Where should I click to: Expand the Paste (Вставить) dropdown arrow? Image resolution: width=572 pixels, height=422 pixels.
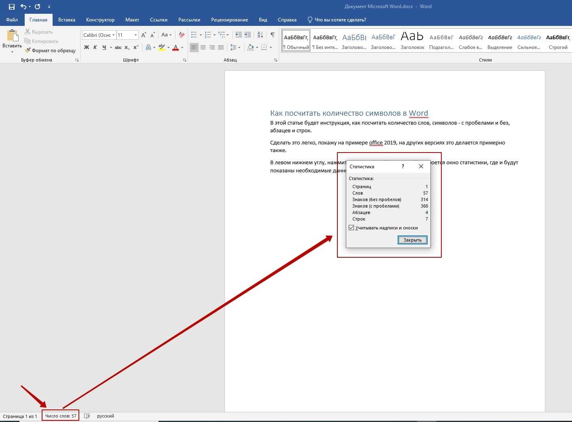tap(12, 51)
